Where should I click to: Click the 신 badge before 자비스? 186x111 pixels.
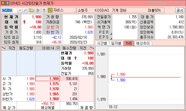pyautogui.click(x=50, y=10)
